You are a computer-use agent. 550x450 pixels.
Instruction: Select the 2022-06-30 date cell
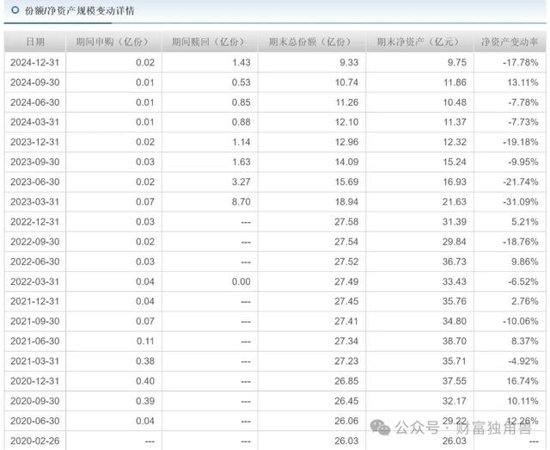click(x=34, y=262)
